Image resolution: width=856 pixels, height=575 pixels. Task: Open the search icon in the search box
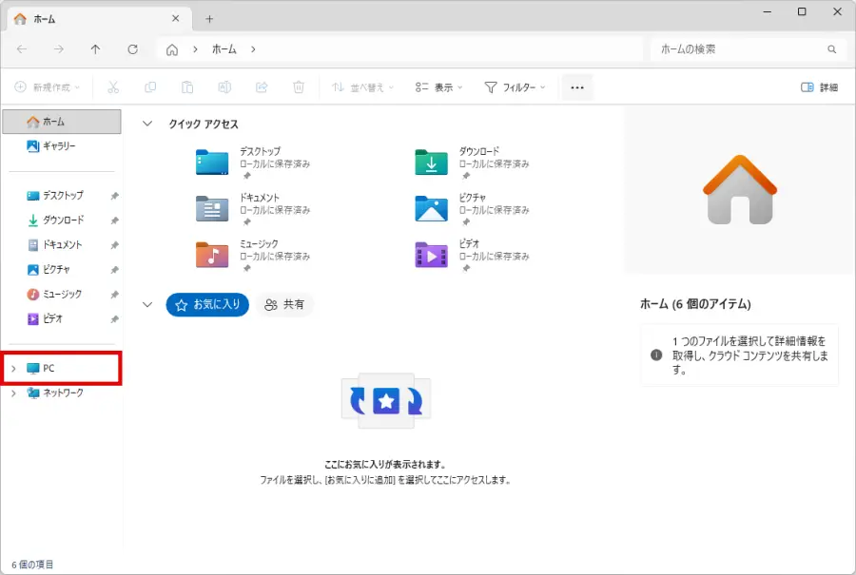pos(830,48)
